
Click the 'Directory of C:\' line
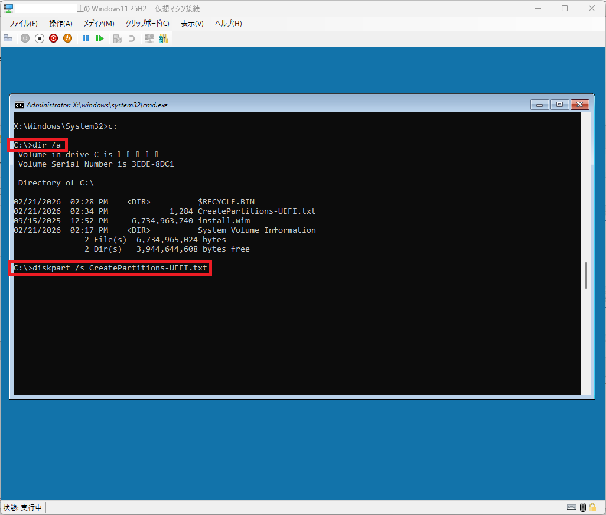pyautogui.click(x=56, y=182)
